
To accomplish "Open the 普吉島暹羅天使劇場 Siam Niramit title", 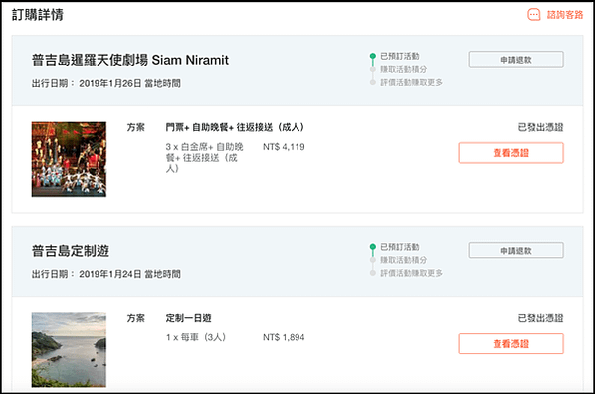I will (130, 60).
